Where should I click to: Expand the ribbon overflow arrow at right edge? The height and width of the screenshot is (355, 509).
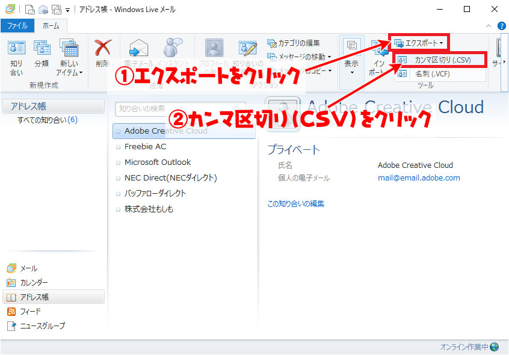point(504,61)
